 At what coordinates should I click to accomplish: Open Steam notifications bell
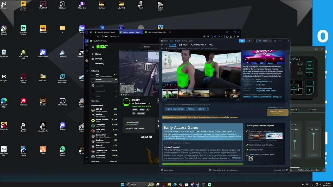pos(249,41)
